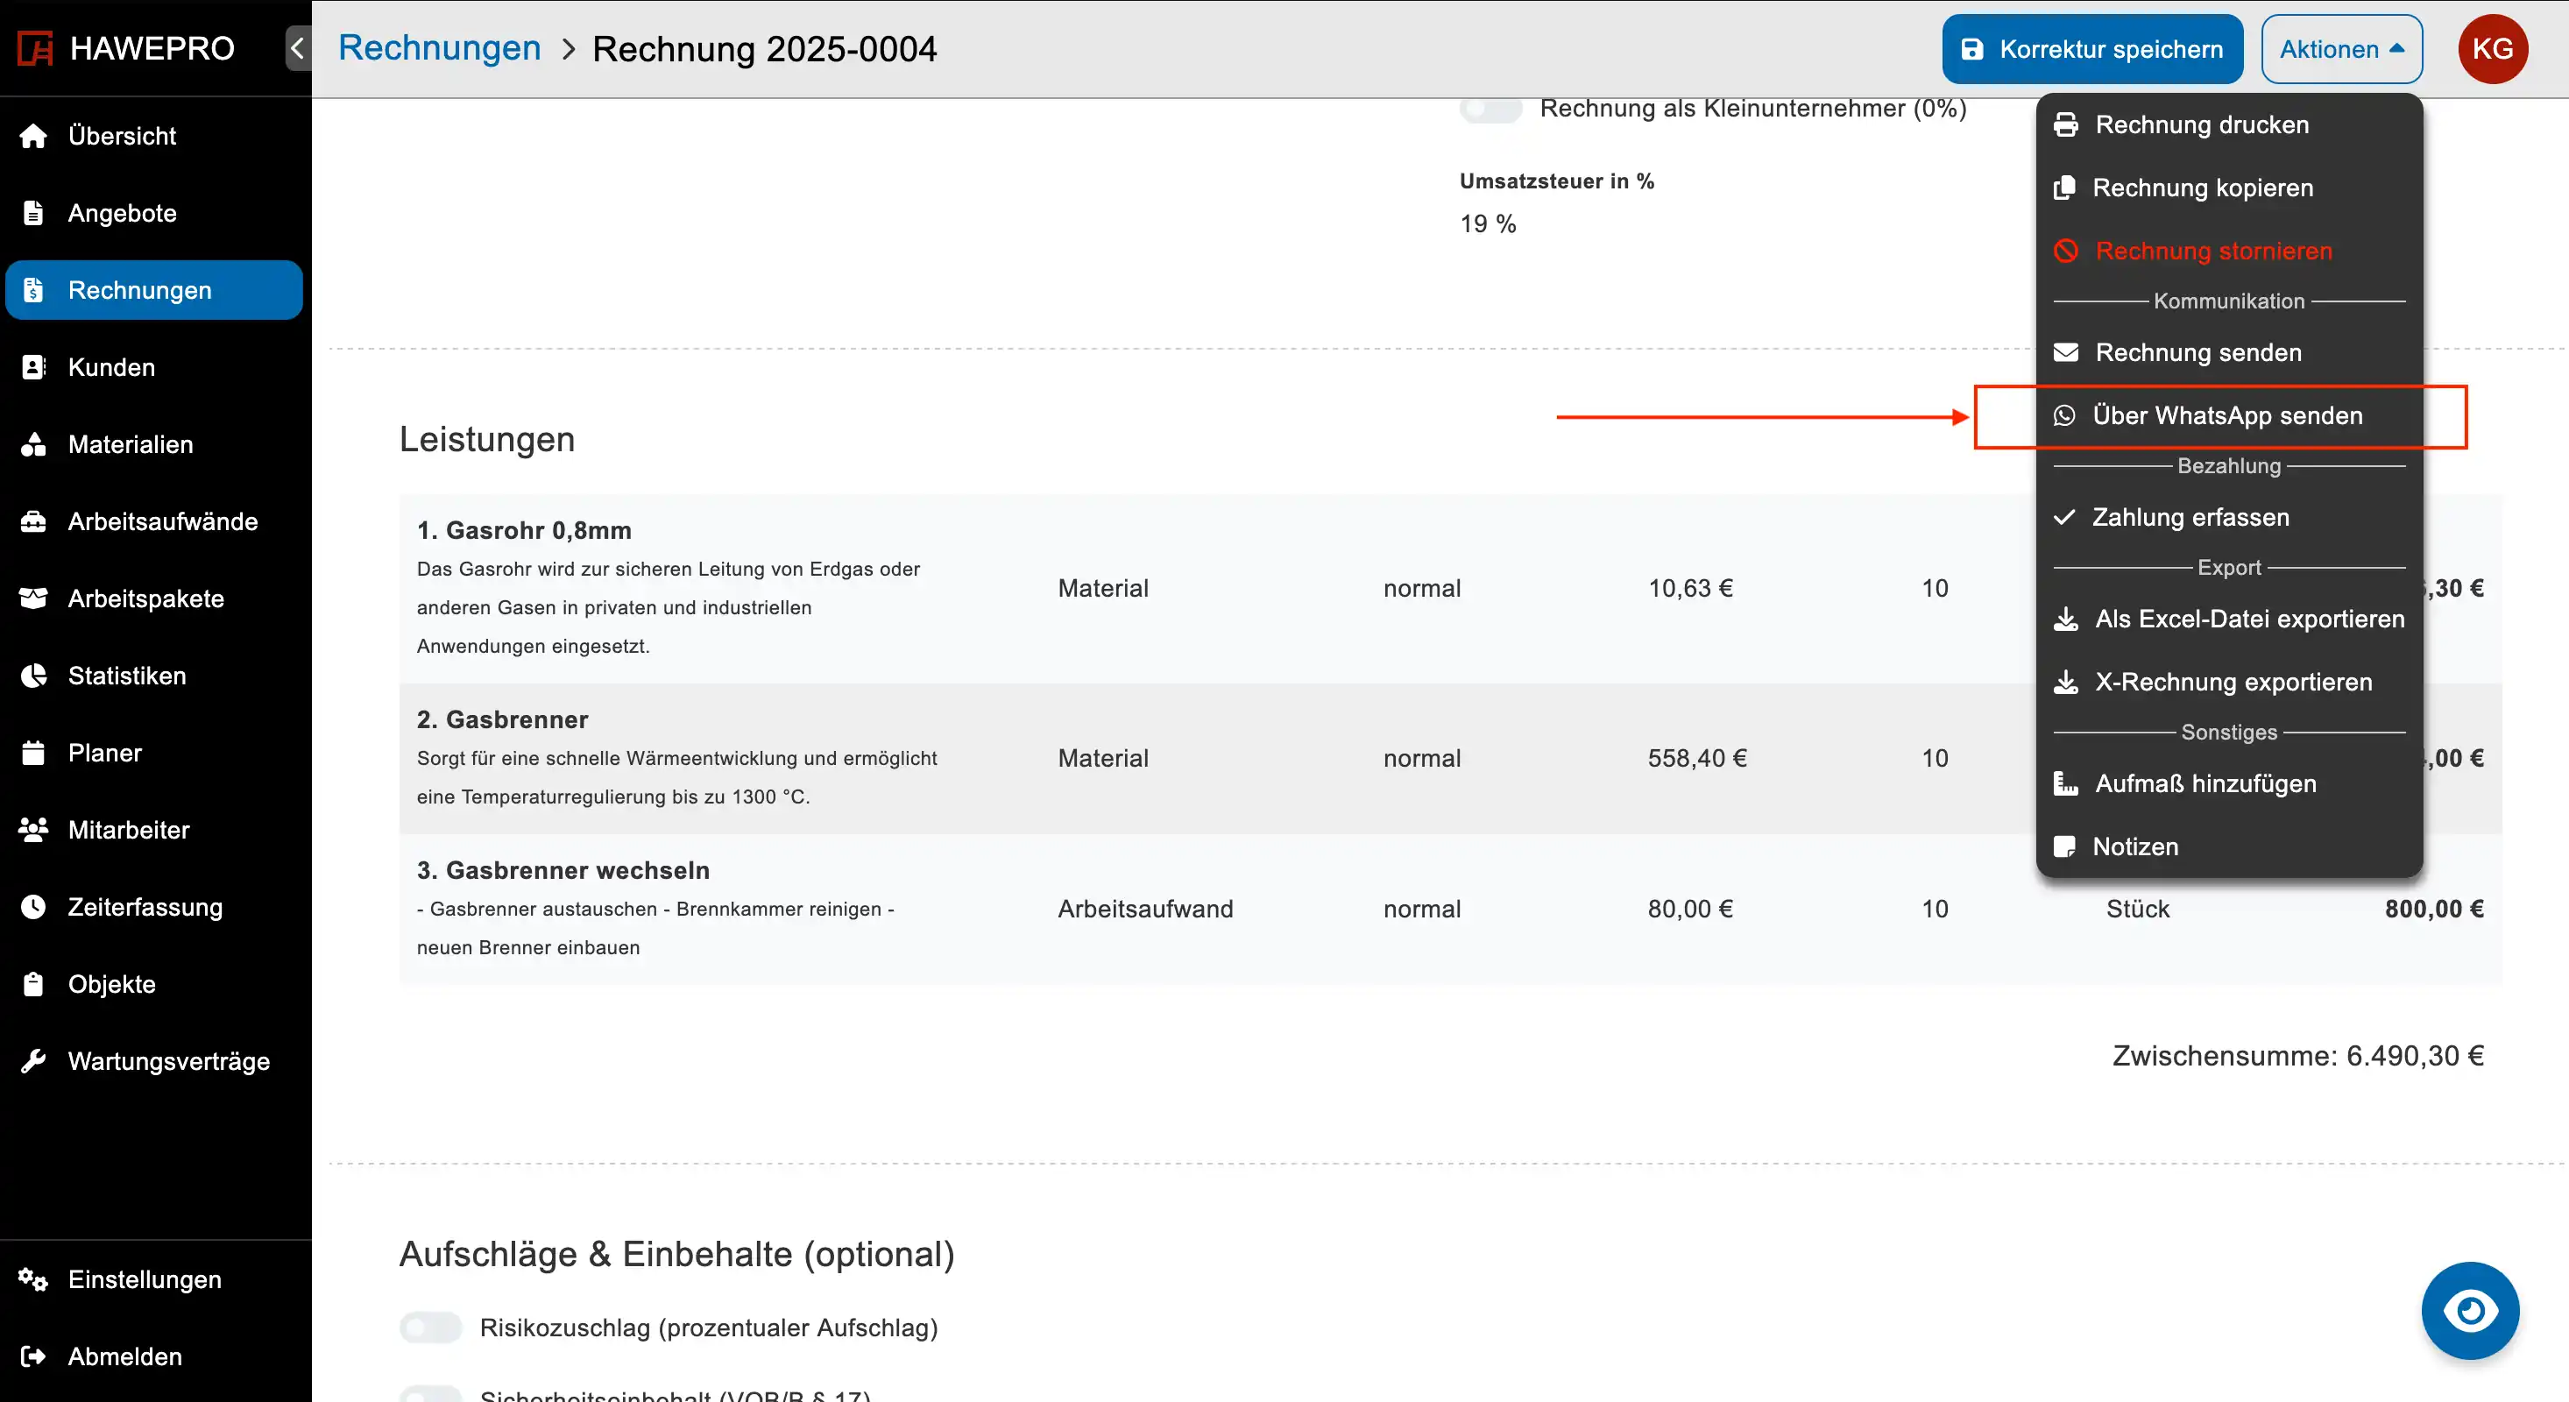Image resolution: width=2569 pixels, height=1402 pixels.
Task: Go to Angebote section
Action: click(153, 212)
